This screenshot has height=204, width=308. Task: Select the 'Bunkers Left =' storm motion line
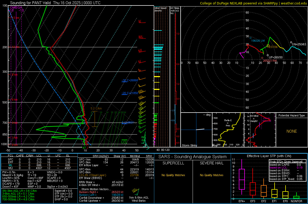(101, 195)
